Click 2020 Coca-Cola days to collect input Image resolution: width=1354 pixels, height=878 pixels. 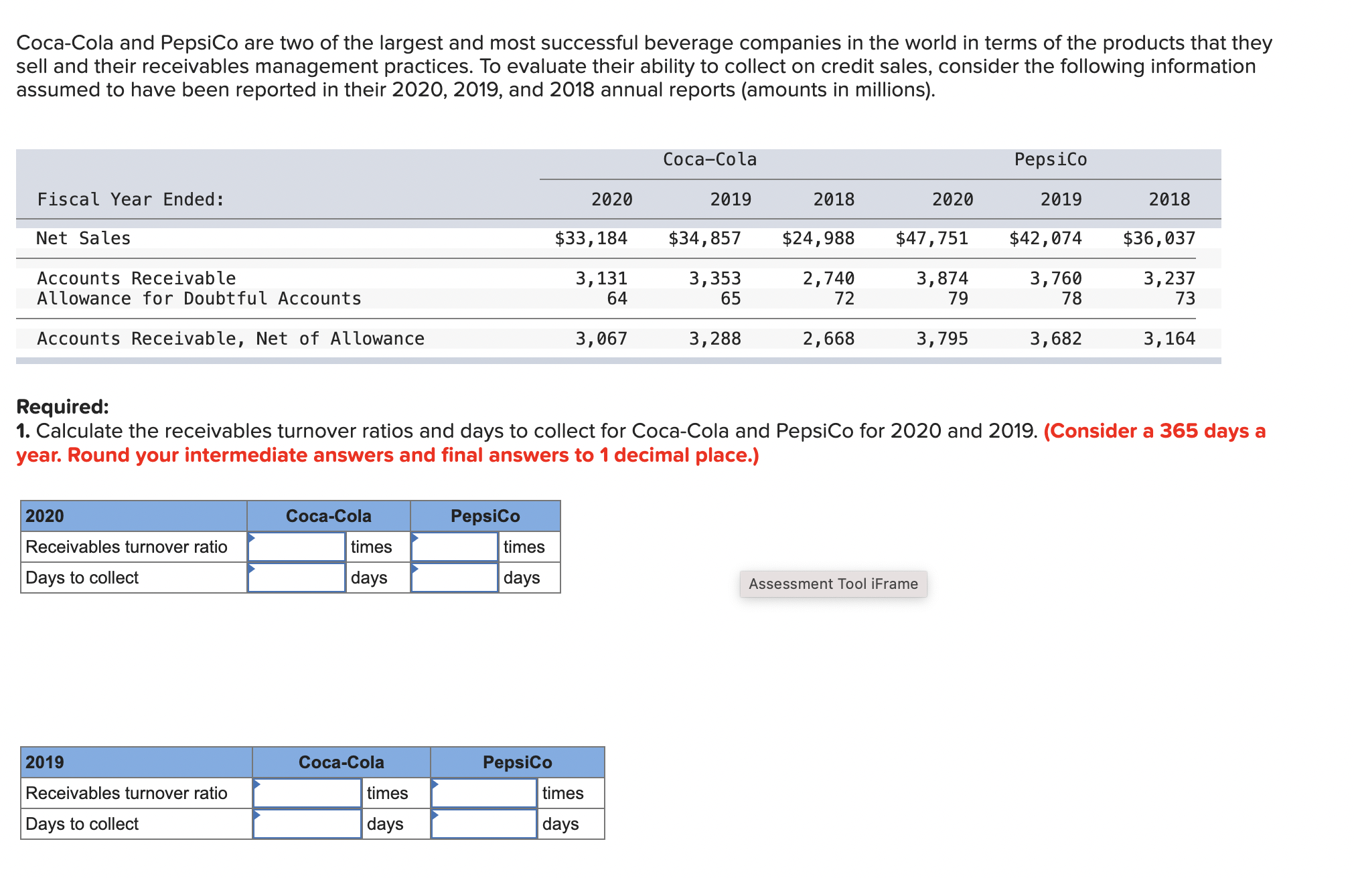(296, 578)
